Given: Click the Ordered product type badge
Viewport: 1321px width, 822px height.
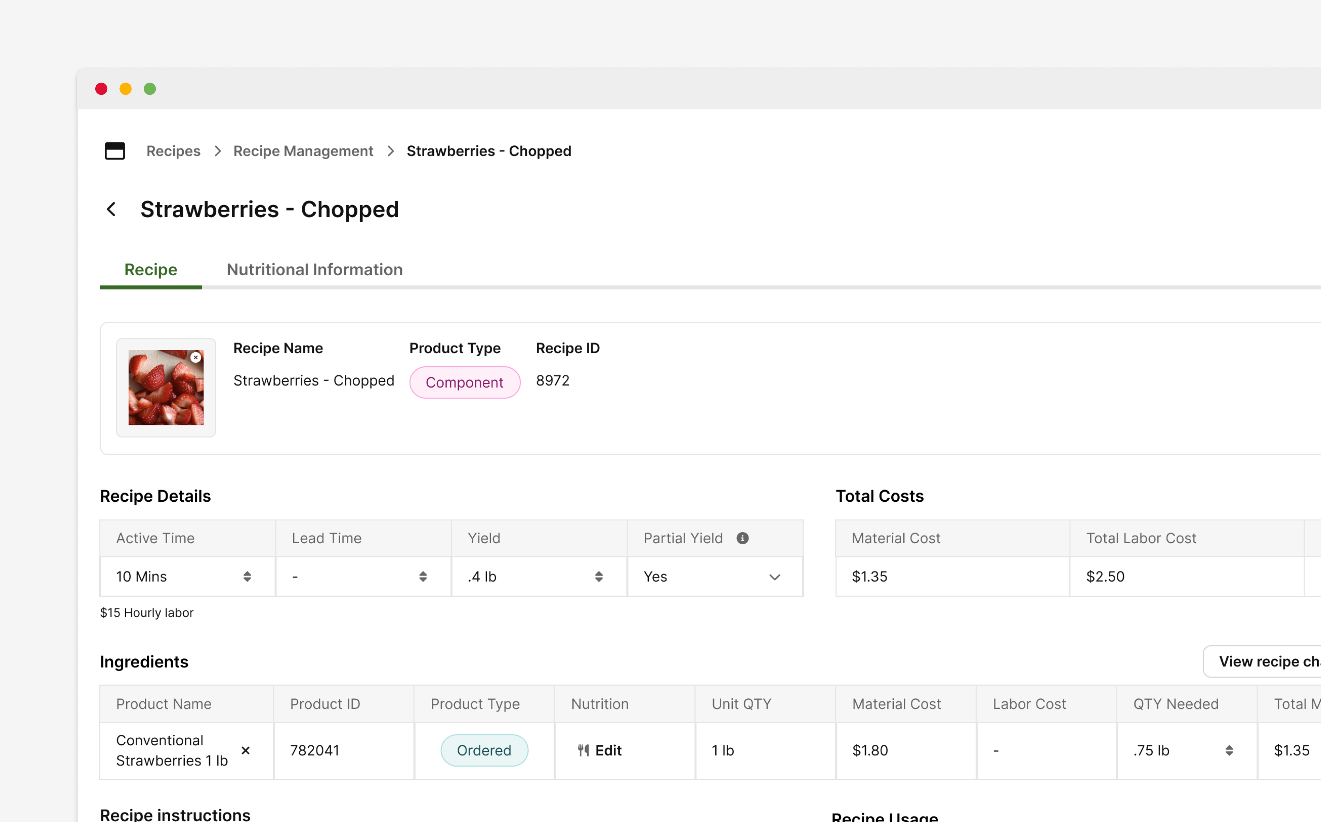Looking at the screenshot, I should tap(484, 750).
